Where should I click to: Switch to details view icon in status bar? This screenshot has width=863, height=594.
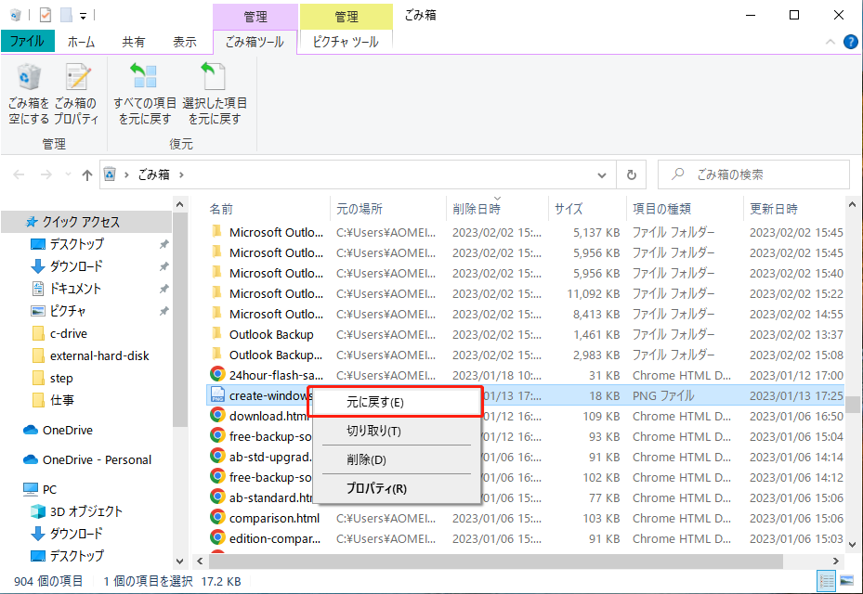(826, 581)
